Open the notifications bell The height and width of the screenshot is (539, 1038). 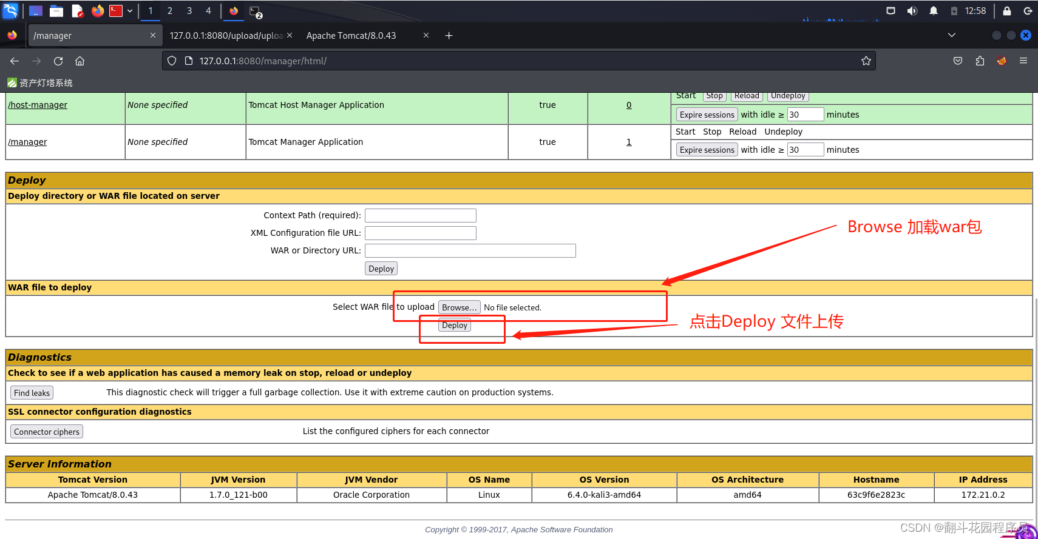coord(934,11)
